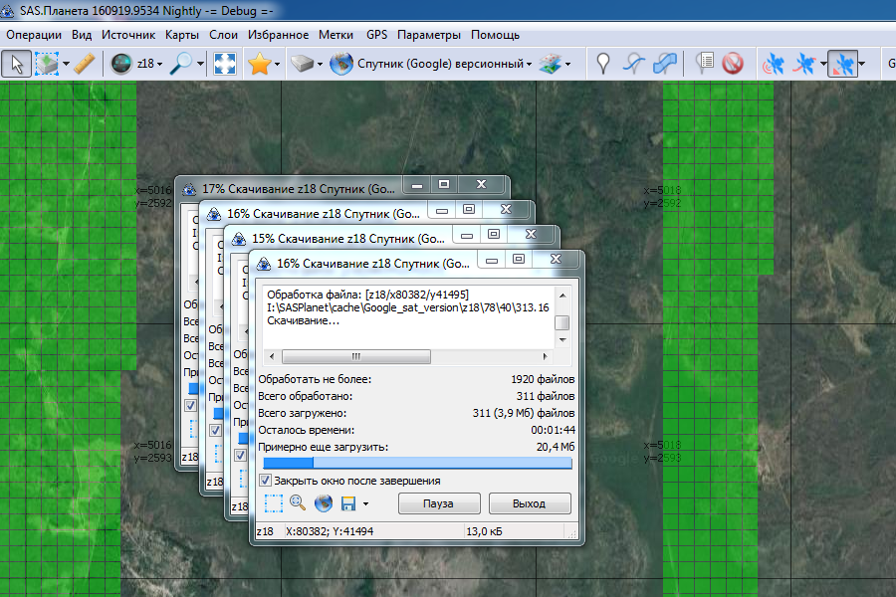896x597 pixels.
Task: Click the magnifier icon in download dialog
Action: (x=298, y=503)
